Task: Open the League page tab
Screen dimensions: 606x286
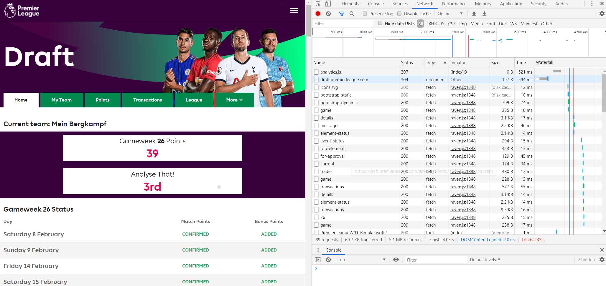Action: click(194, 100)
